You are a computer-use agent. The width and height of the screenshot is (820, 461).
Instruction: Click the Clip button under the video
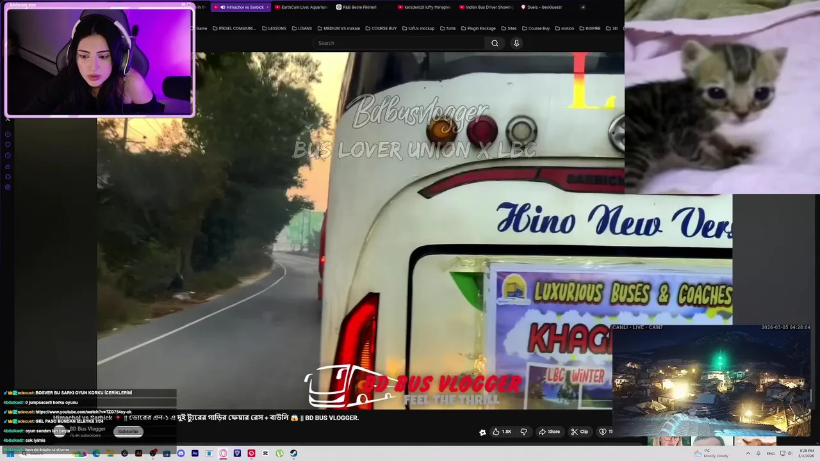click(x=579, y=432)
